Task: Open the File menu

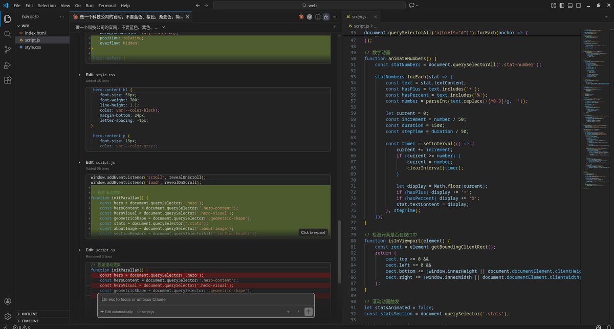Action: (x=17, y=5)
